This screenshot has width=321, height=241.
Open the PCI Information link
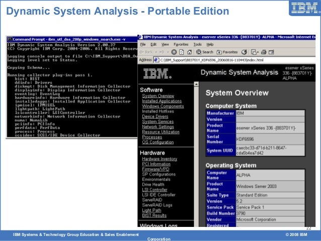[x=156, y=164]
